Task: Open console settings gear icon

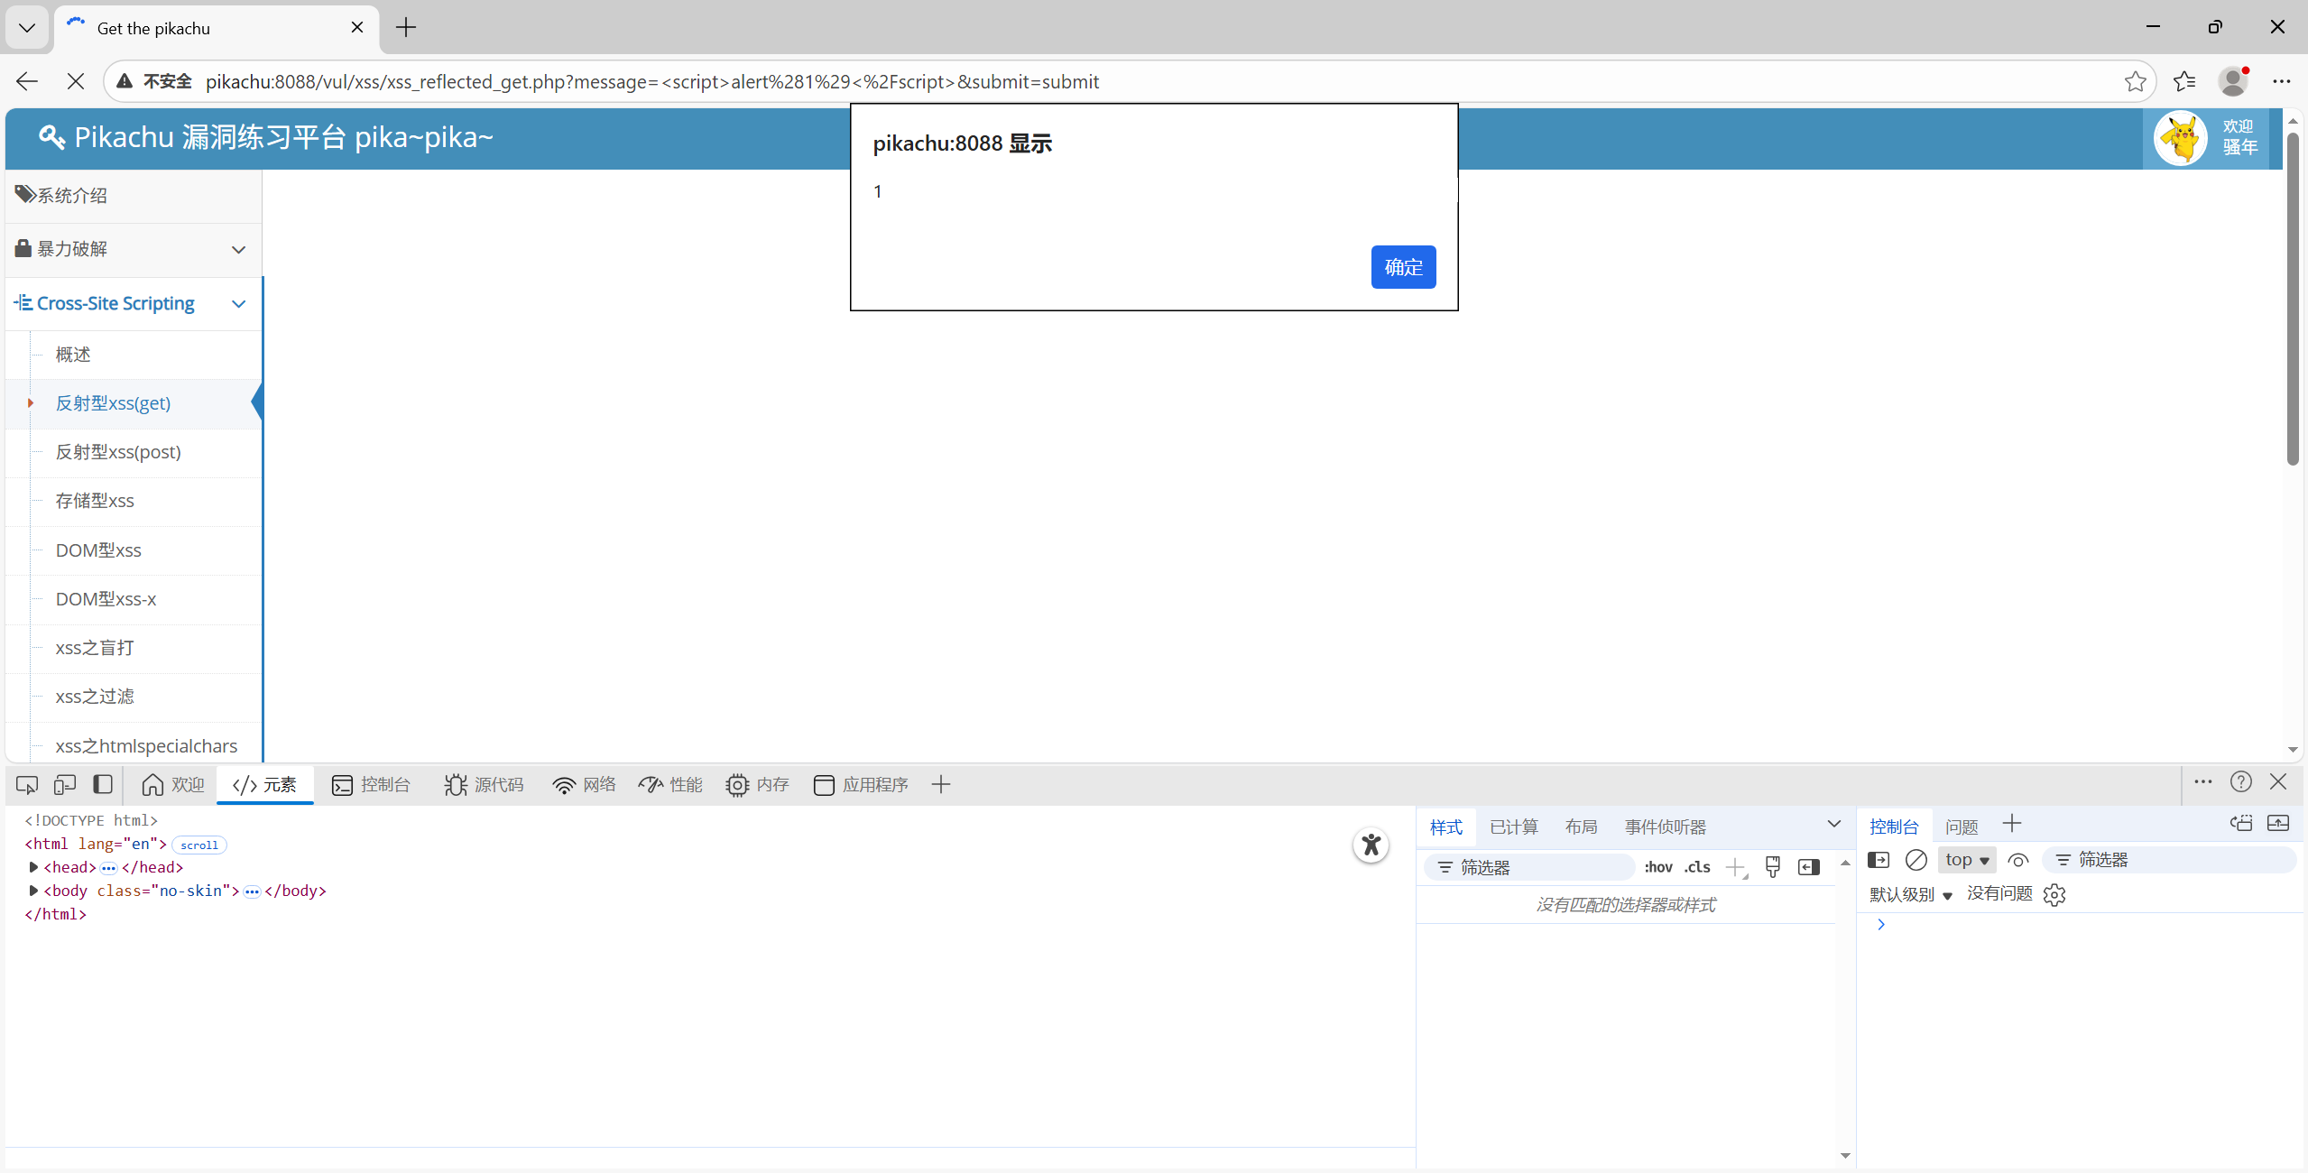Action: tap(2054, 894)
